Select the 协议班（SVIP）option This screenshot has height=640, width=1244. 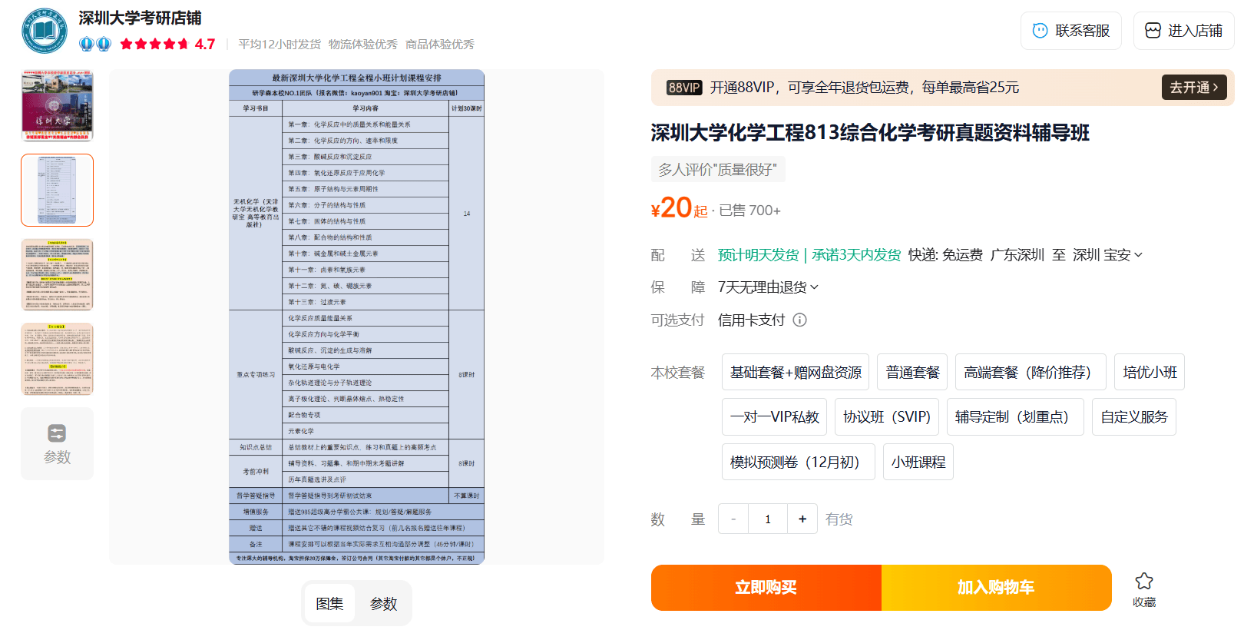pos(887,417)
